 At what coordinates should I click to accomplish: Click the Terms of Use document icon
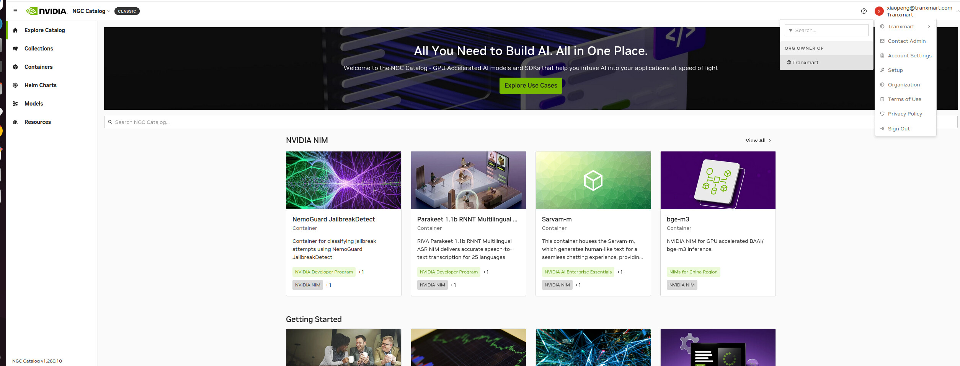click(882, 99)
